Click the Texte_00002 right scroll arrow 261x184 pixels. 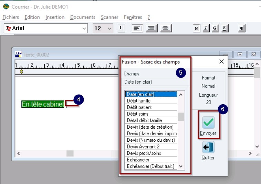(x=250, y=153)
